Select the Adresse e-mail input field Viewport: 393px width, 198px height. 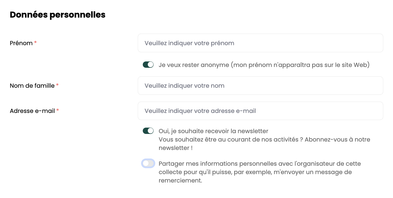coord(260,111)
